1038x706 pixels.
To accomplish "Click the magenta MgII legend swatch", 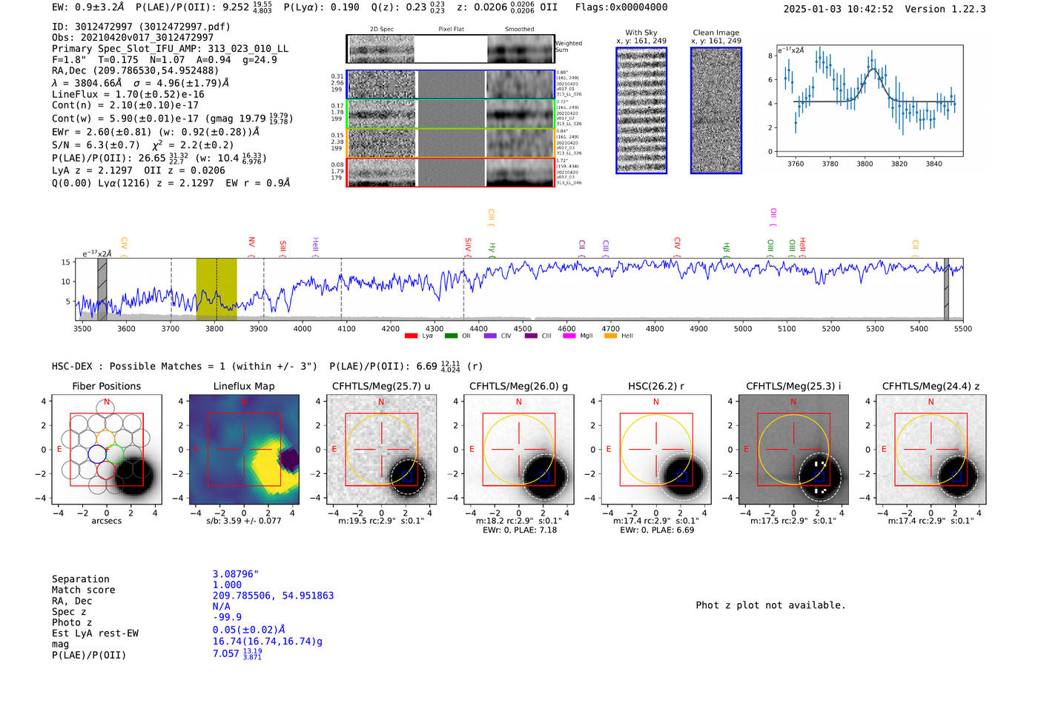I will click(x=569, y=336).
